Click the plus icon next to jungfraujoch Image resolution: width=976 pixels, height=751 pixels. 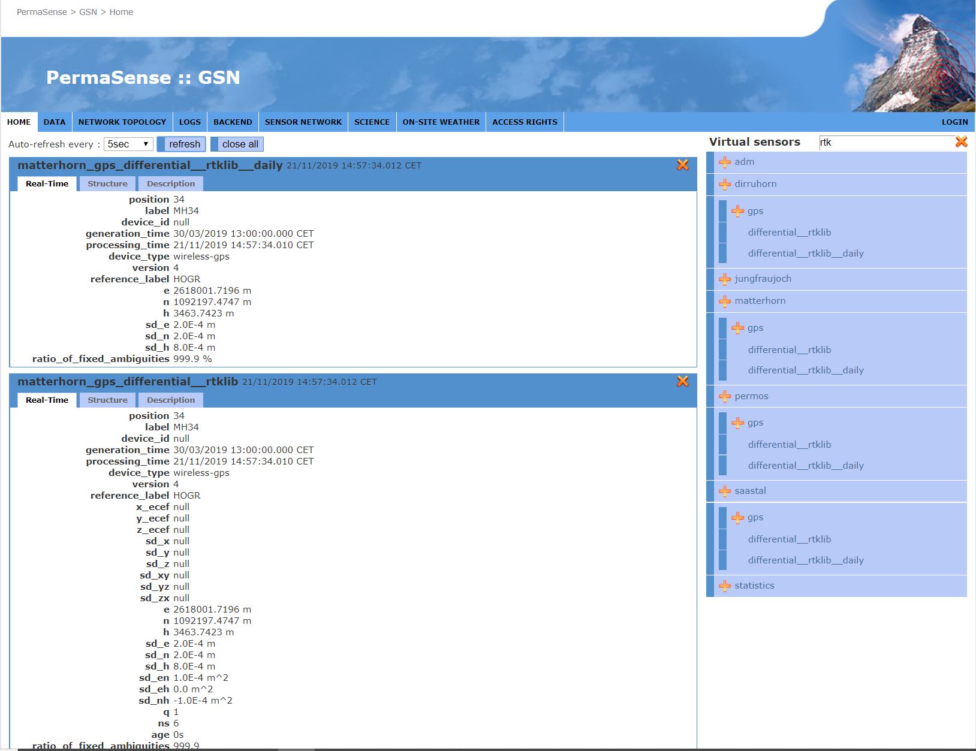(x=725, y=279)
